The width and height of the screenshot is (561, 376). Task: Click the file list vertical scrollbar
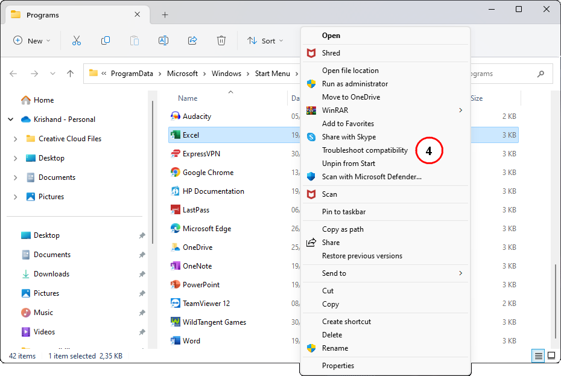pos(556,301)
